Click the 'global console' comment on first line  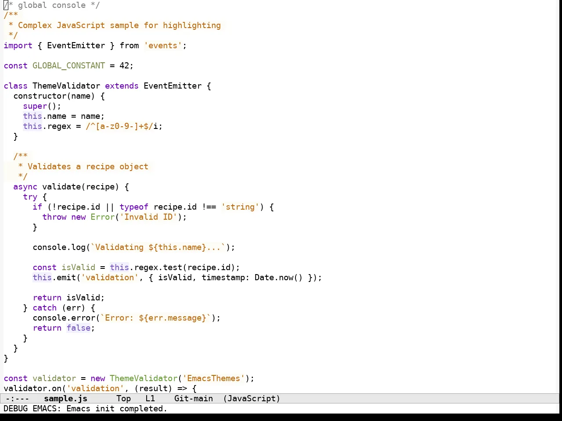[x=52, y=5]
